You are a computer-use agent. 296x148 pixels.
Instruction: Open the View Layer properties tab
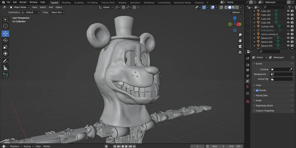click(x=248, y=76)
